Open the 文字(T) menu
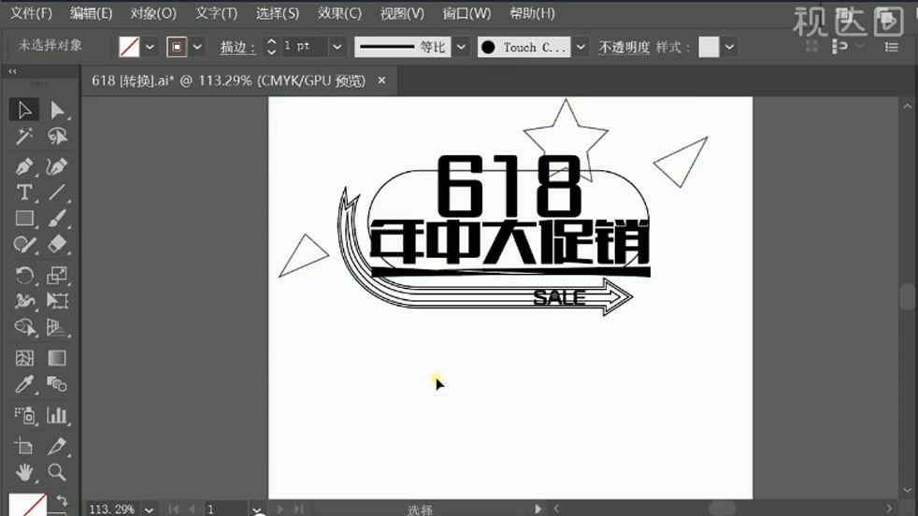Screen dimensions: 918x516 216,13
